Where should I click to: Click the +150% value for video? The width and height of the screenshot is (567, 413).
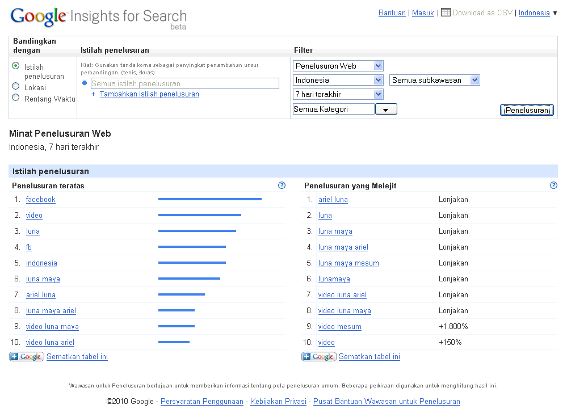tap(450, 343)
